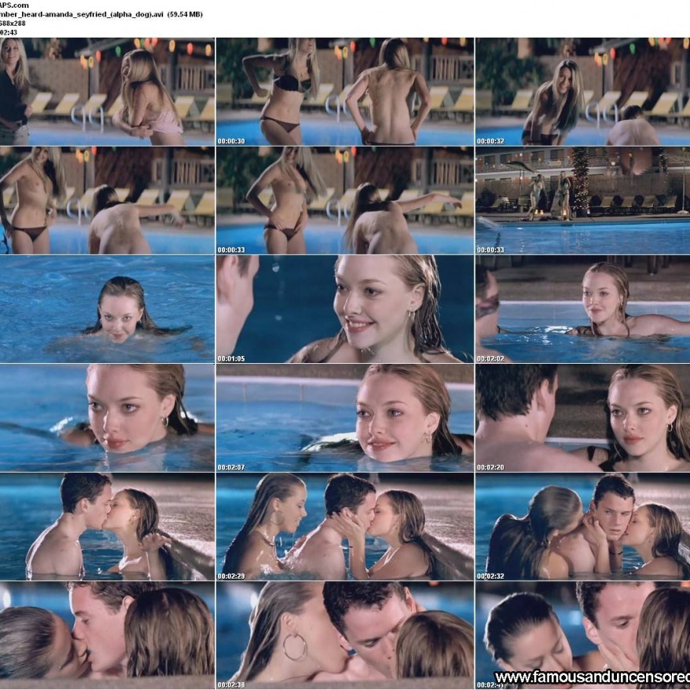Open the first thumbnail in the bottom row

pos(107,634)
